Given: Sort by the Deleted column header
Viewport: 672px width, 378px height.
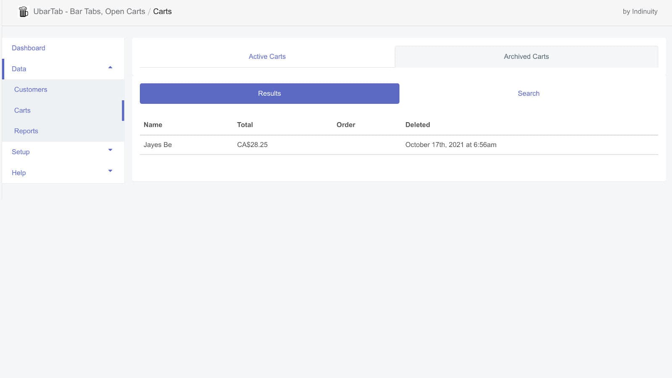Looking at the screenshot, I should click(417, 124).
